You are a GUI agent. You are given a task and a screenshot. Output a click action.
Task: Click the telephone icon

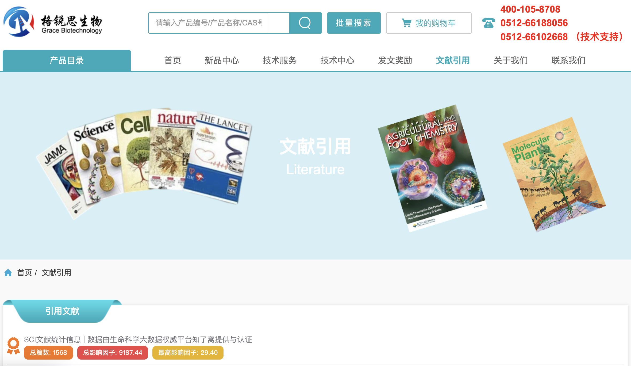pos(488,23)
